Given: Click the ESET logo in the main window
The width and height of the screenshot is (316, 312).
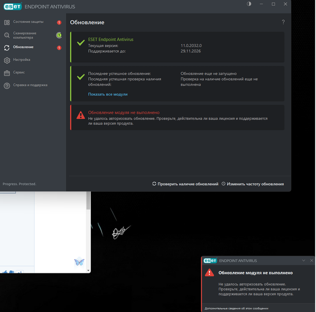Looking at the screenshot, I should click(12, 6).
